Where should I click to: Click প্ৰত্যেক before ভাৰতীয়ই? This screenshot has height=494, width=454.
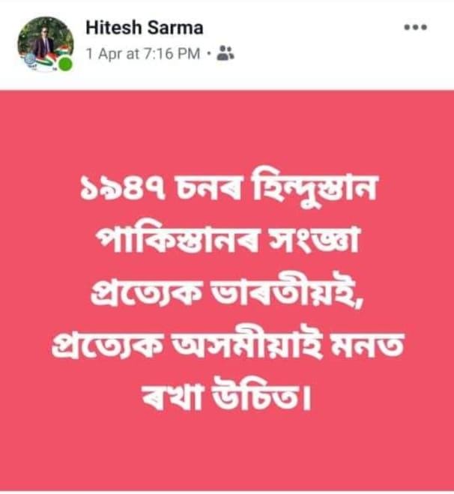(145, 292)
